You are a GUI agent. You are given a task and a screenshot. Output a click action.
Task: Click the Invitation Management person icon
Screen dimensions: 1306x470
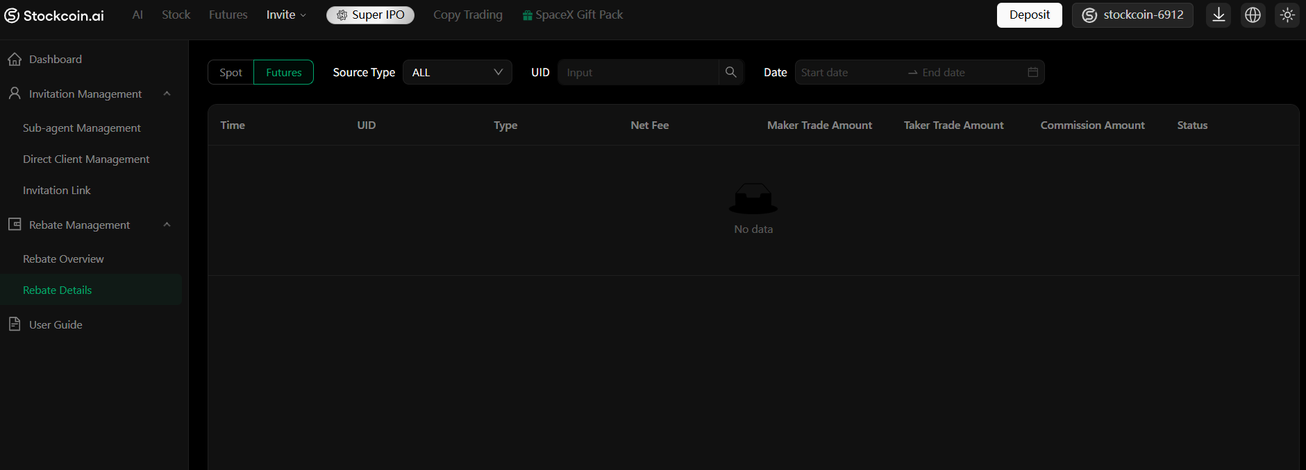tap(15, 93)
